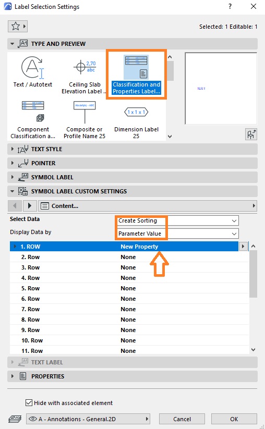
Task: Select the Text / Autotext label type
Action: (32, 72)
